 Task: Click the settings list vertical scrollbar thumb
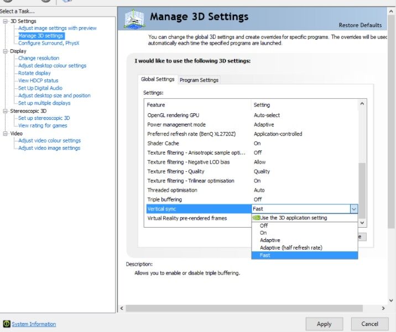click(x=362, y=191)
